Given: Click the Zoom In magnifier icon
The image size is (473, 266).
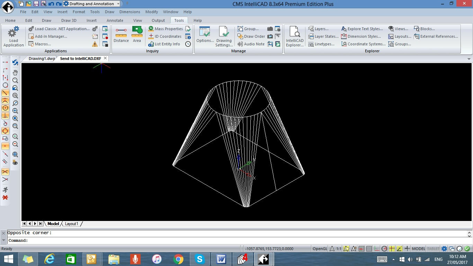Looking at the screenshot, I should click(x=15, y=136).
